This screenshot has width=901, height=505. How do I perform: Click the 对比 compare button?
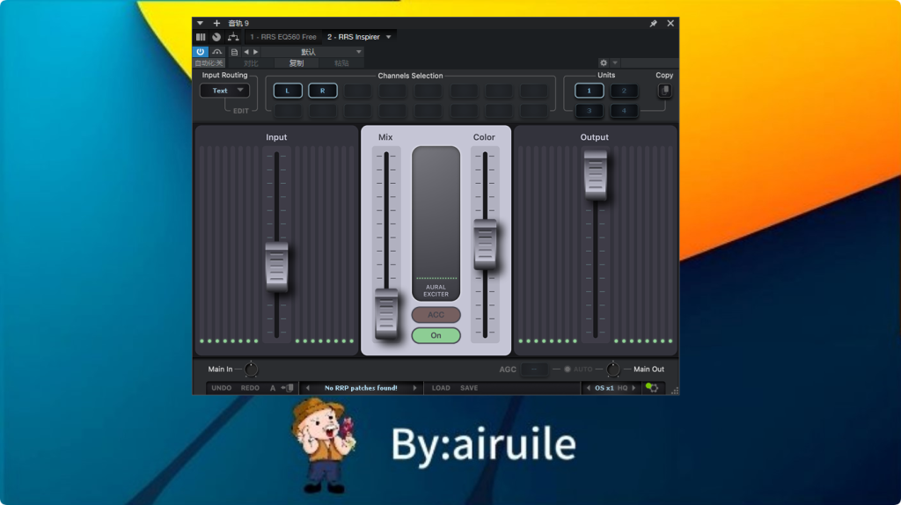(x=251, y=63)
